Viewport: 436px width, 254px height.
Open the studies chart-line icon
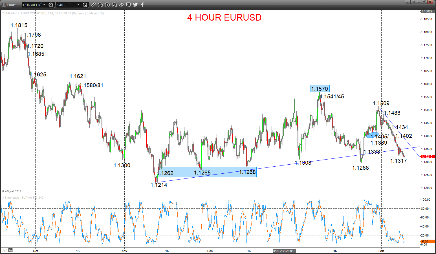point(100,5)
